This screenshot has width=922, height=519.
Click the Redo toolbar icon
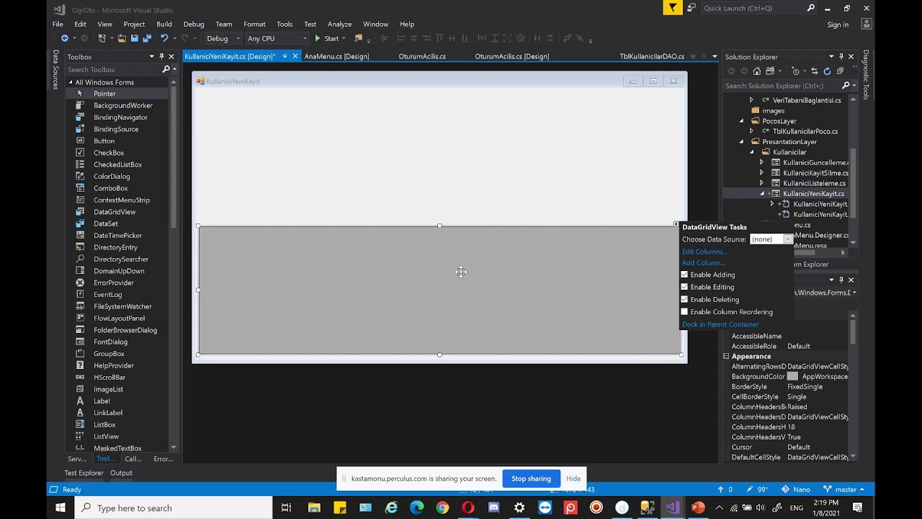tap(185, 38)
